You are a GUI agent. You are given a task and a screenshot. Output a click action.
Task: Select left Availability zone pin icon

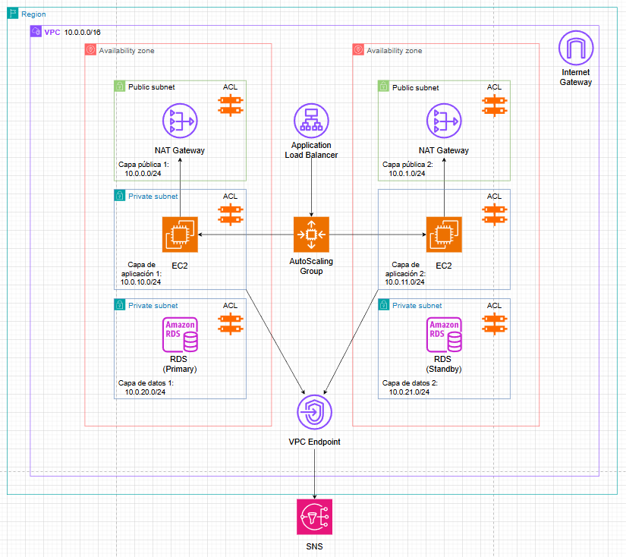(x=90, y=49)
